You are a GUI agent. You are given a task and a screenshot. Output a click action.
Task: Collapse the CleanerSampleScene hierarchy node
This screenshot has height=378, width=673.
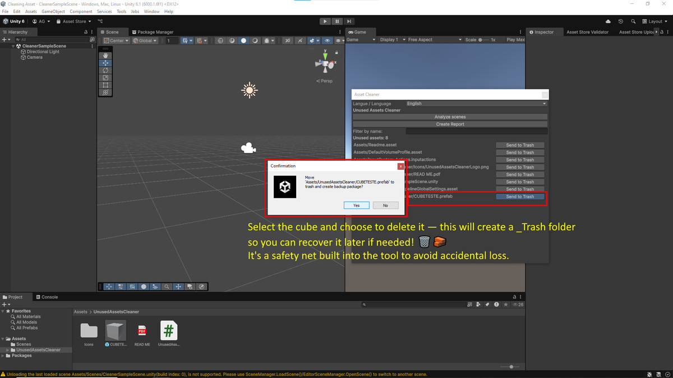pyautogui.click(x=13, y=46)
